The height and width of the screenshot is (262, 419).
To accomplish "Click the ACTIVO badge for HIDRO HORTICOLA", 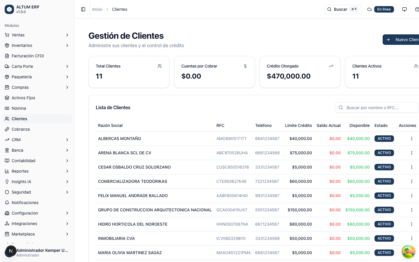I will (384, 224).
